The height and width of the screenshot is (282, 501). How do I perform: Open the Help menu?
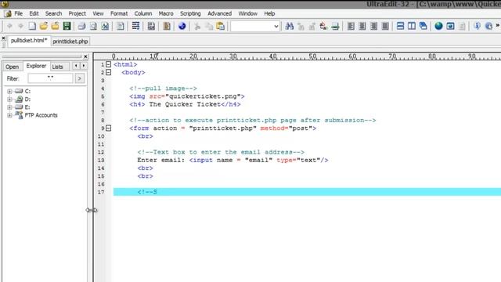pos(269,13)
